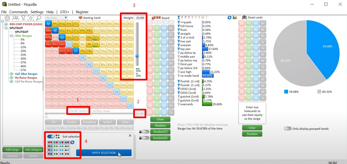
Task: Enable Only display grouped hands toggle
Action: coord(288,129)
